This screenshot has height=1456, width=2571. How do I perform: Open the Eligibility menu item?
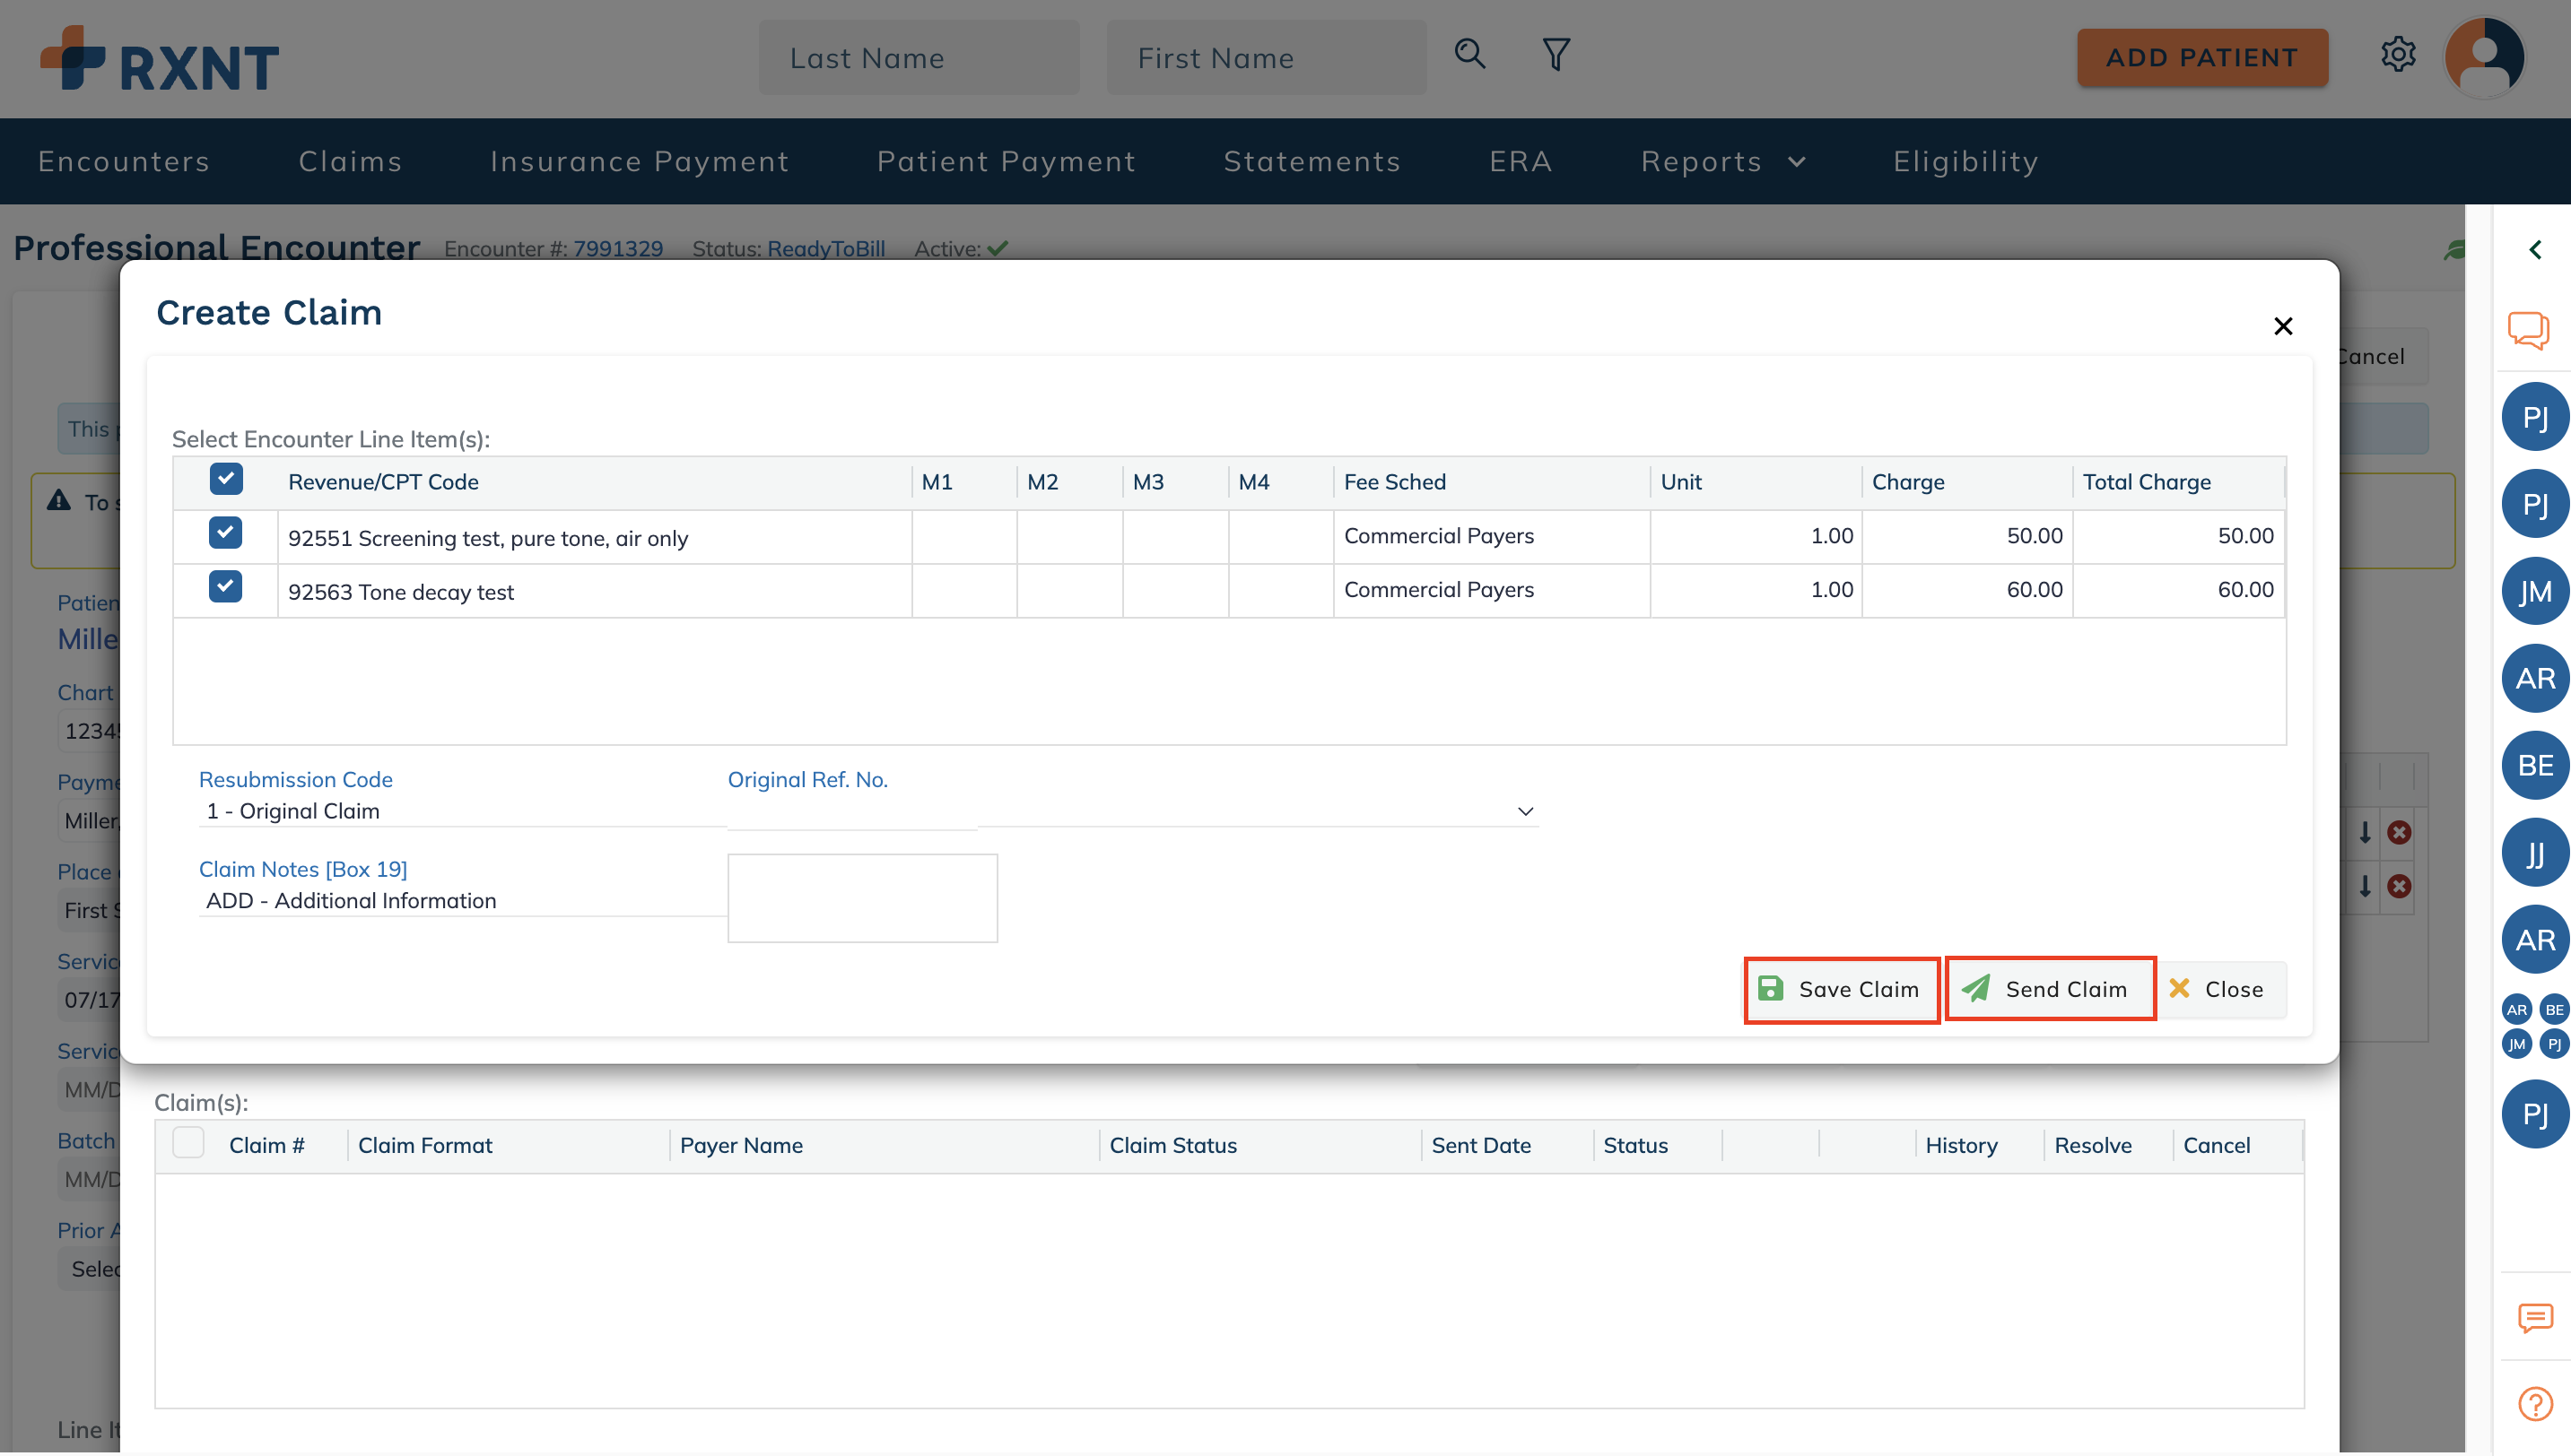1965,161
